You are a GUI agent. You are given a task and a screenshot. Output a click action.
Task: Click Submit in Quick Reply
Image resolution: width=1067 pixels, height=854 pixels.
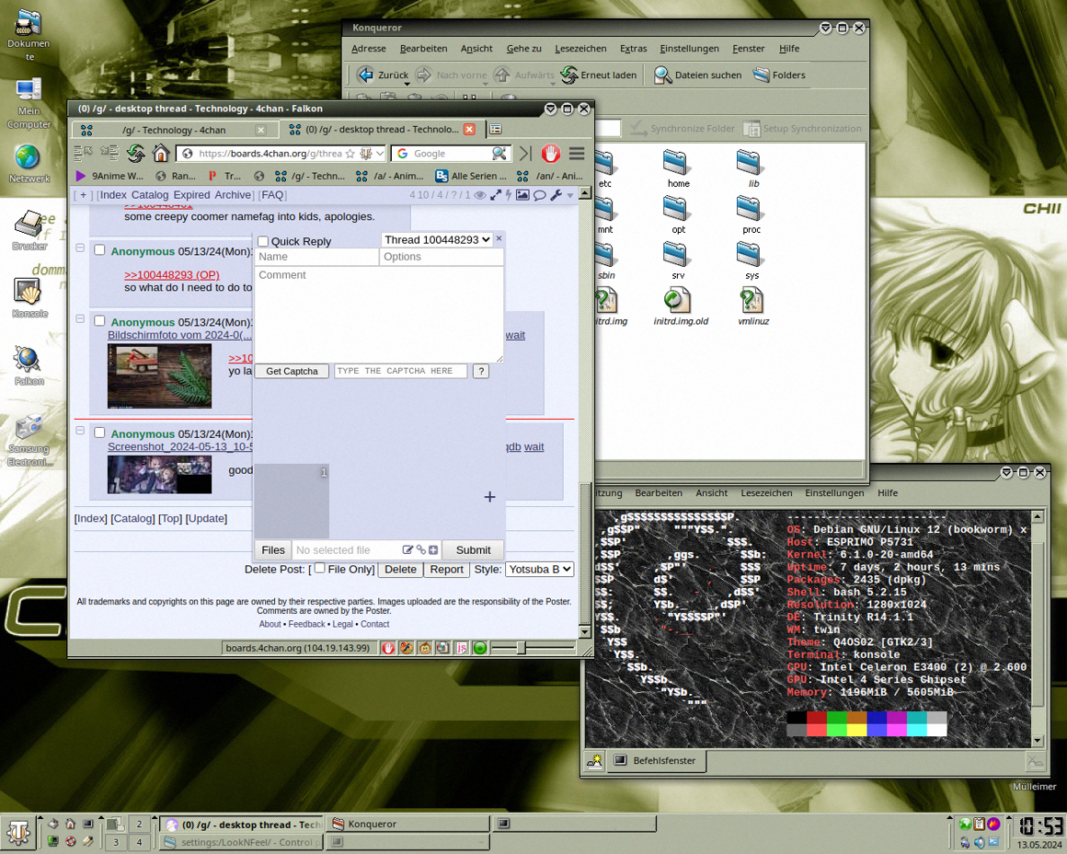point(473,550)
